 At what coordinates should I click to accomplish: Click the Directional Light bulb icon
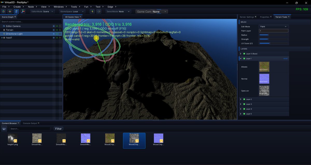pyautogui.click(x=4, y=34)
